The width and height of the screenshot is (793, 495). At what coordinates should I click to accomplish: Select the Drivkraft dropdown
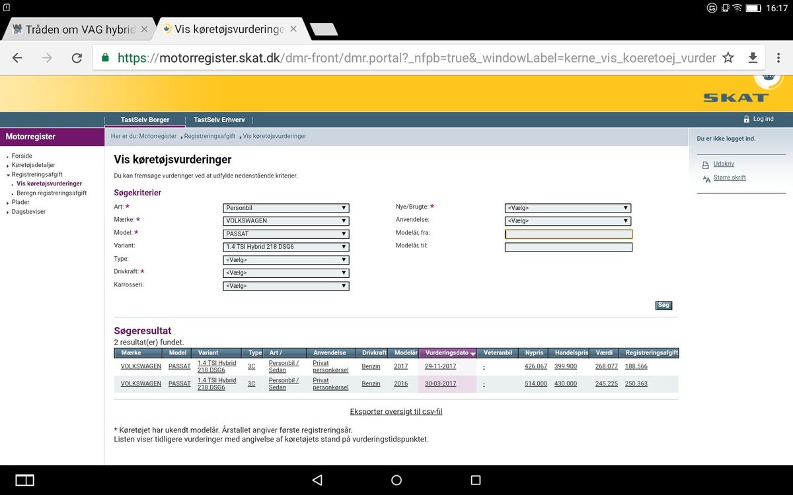coord(285,273)
